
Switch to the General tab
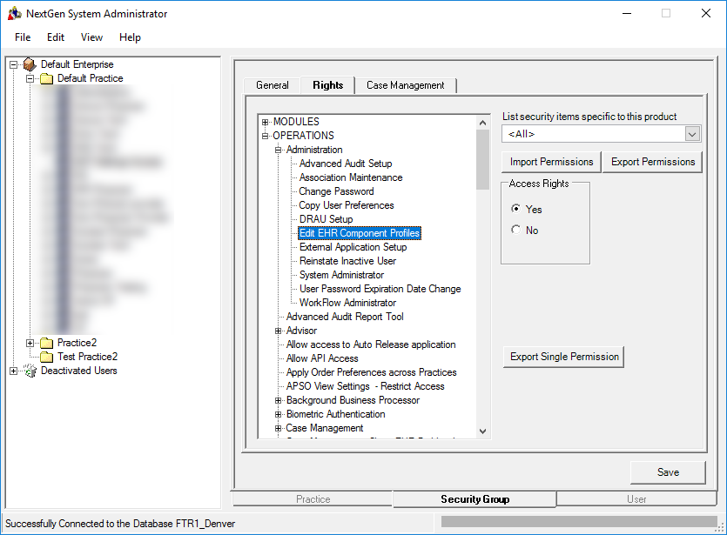pyautogui.click(x=273, y=86)
